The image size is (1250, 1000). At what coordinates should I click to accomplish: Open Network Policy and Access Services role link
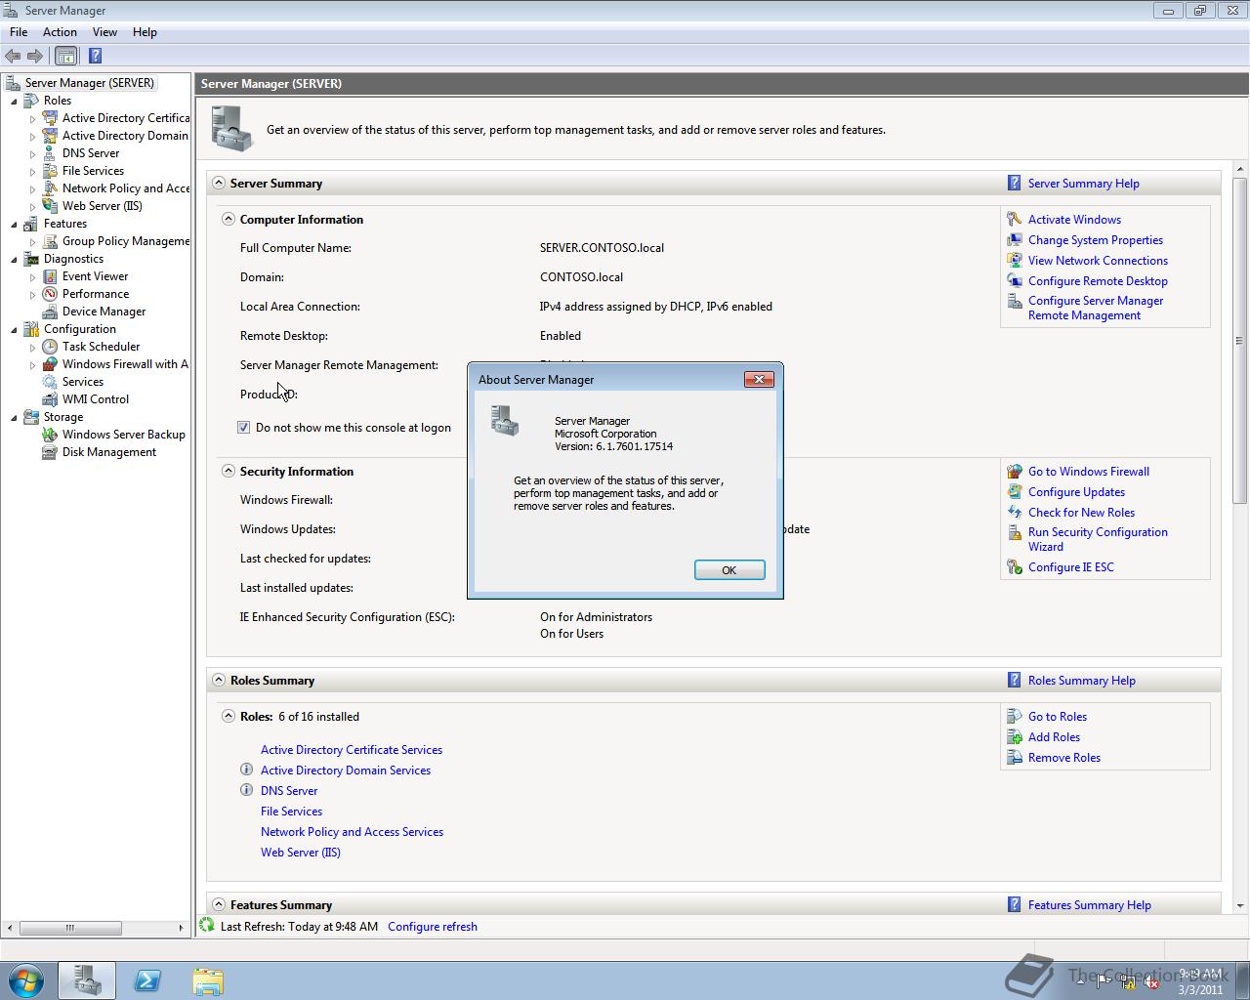352,832
